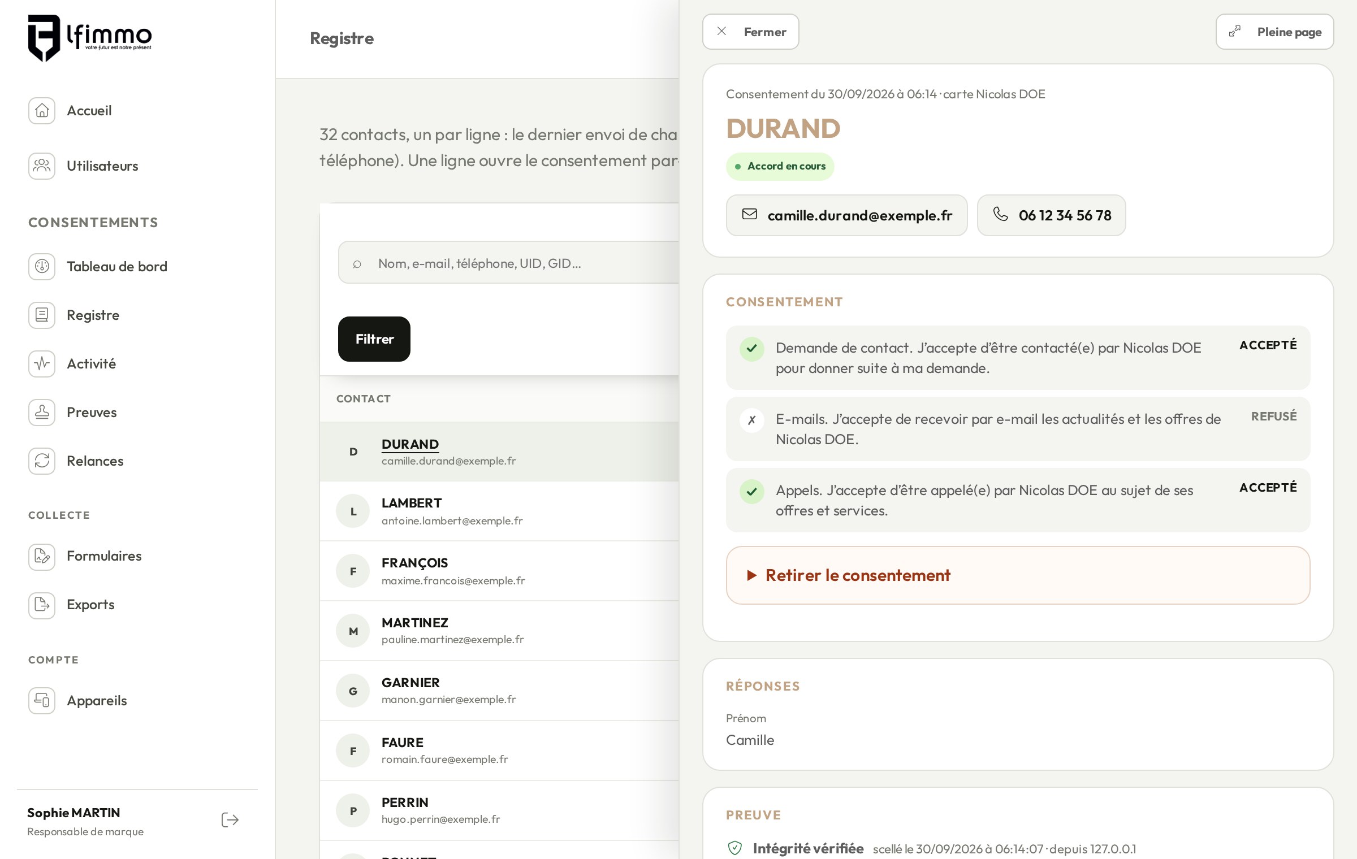The image size is (1357, 859).
Task: Go to Appareils in the sidebar
Action: click(x=97, y=700)
